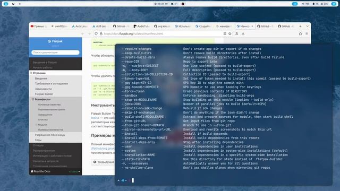Click the 'Предыдущая' navigation button

[x=104, y=162]
